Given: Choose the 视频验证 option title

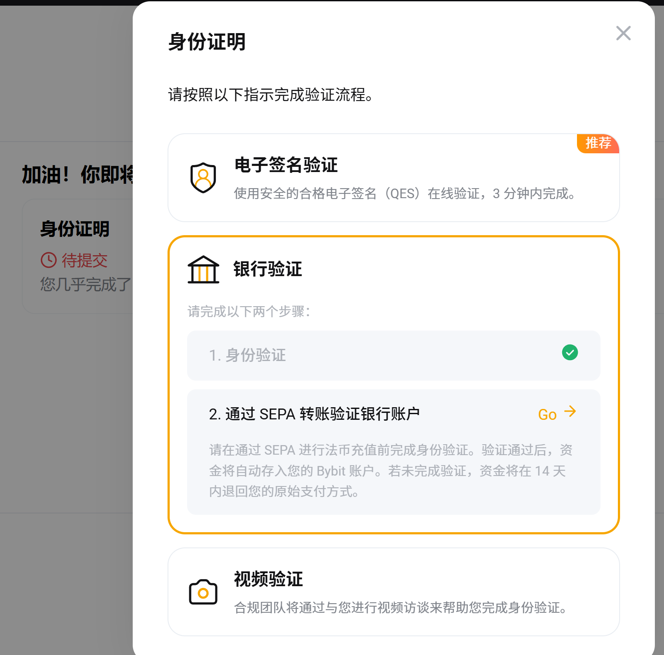Looking at the screenshot, I should pos(268,579).
